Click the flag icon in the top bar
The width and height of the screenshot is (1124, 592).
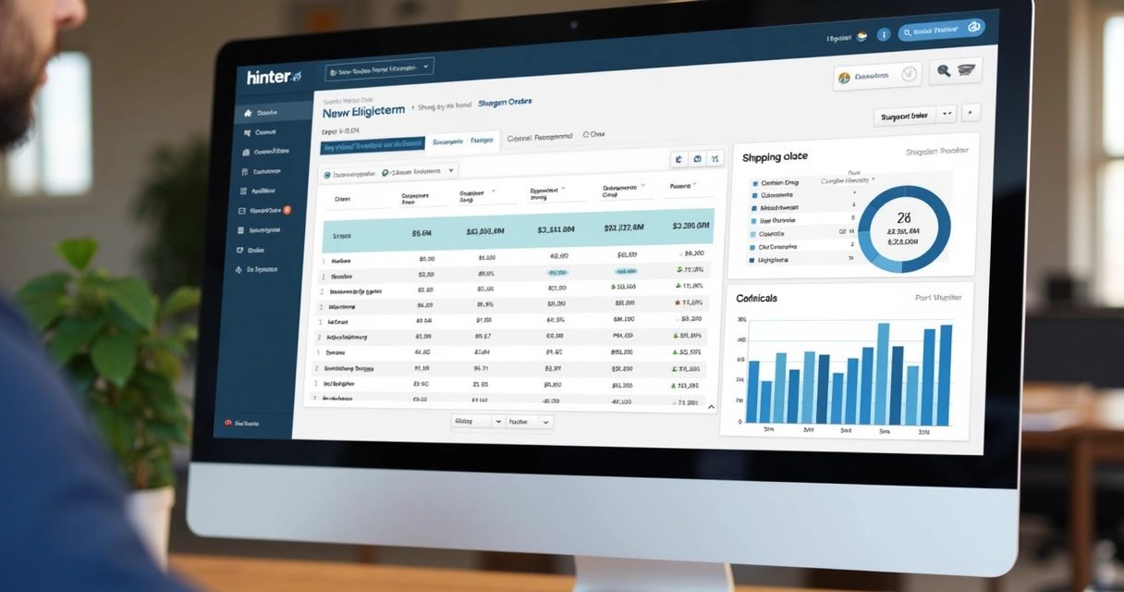(861, 36)
